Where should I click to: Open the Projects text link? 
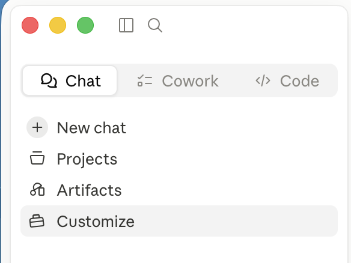pos(87,159)
